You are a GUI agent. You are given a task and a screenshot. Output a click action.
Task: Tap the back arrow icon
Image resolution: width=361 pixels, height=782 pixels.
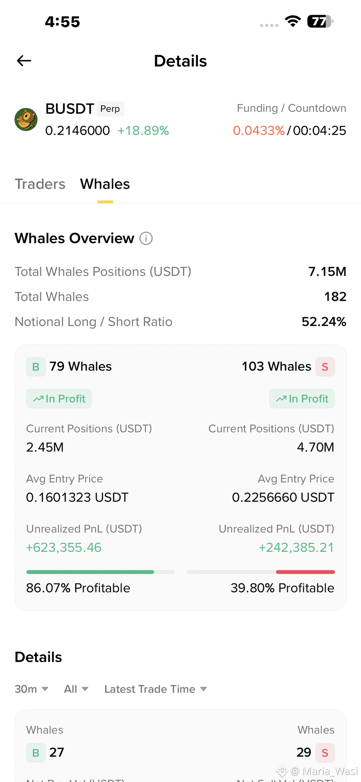tap(24, 61)
